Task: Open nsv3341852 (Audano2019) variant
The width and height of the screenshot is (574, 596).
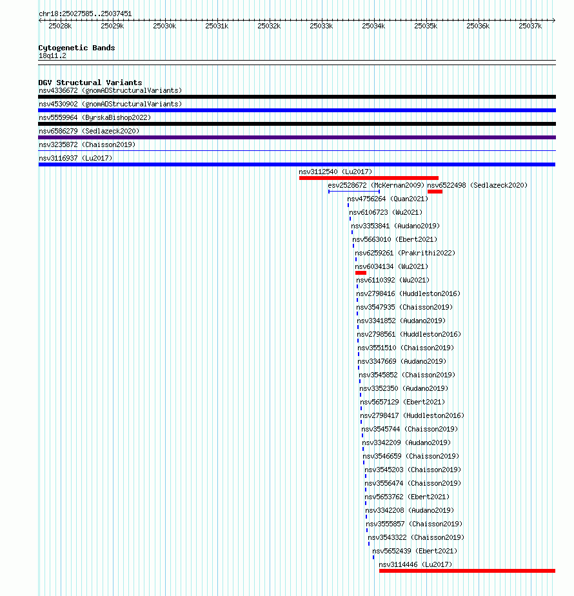Action: click(x=401, y=321)
